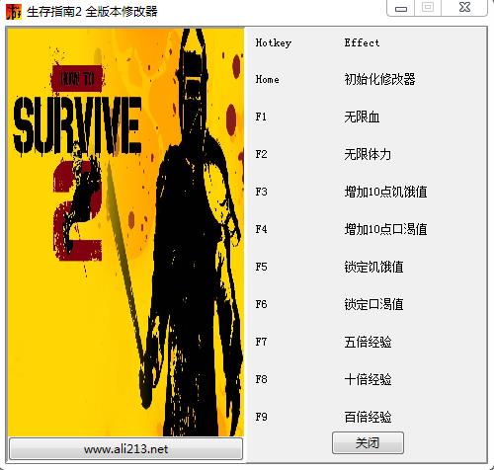Click the F8 hotkey label
Screen dimensions: 494x470
click(261, 379)
